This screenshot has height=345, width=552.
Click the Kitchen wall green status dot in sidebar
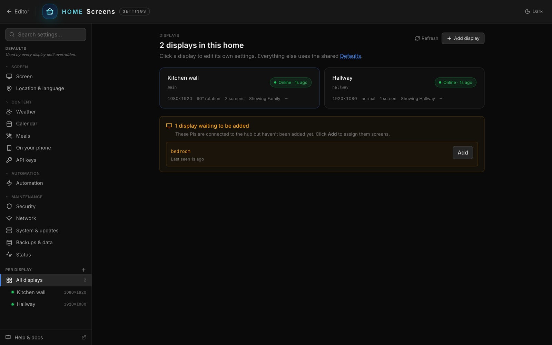(13, 292)
